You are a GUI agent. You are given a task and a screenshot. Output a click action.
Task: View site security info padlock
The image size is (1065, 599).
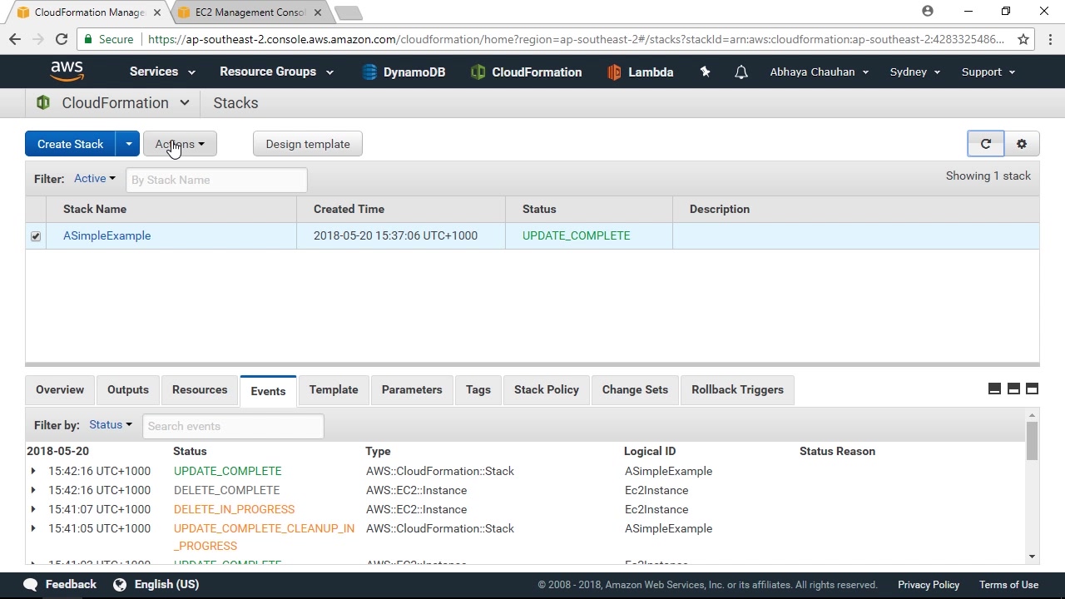coord(88,39)
